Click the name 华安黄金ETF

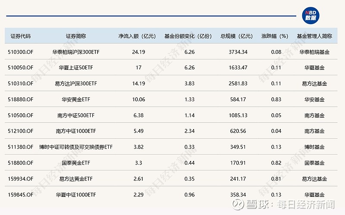click(x=76, y=100)
